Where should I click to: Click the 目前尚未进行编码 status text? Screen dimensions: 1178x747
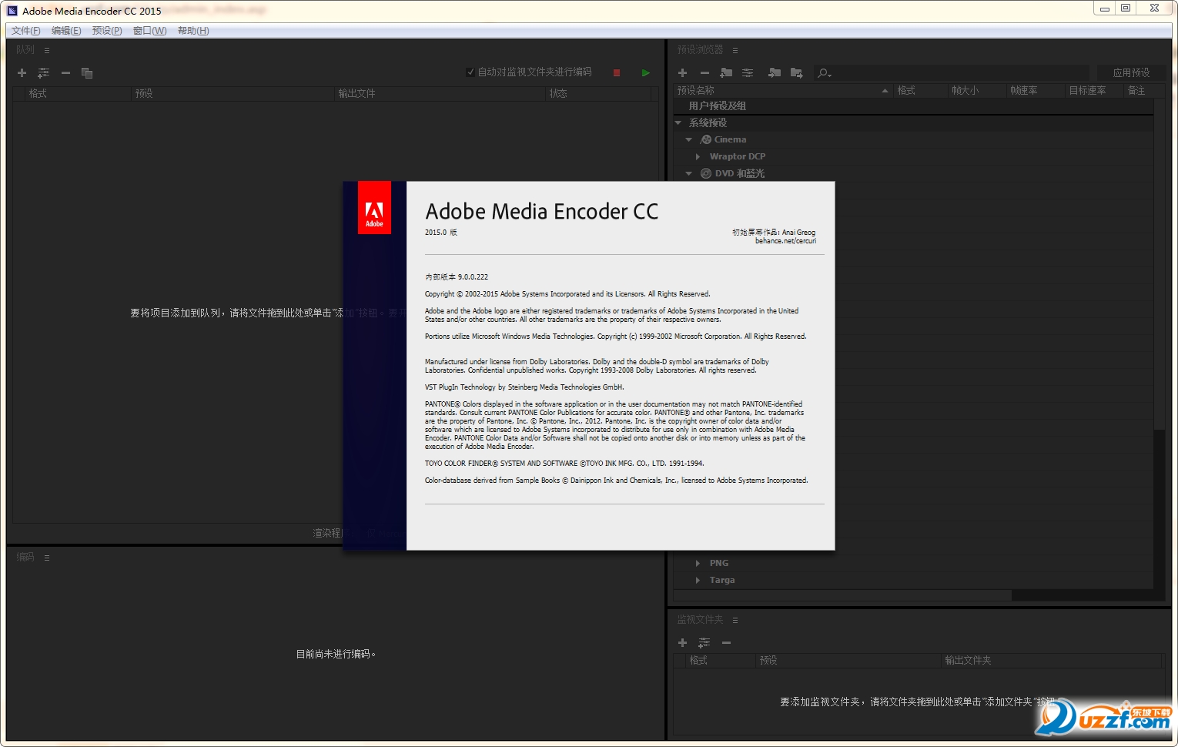[x=336, y=655]
